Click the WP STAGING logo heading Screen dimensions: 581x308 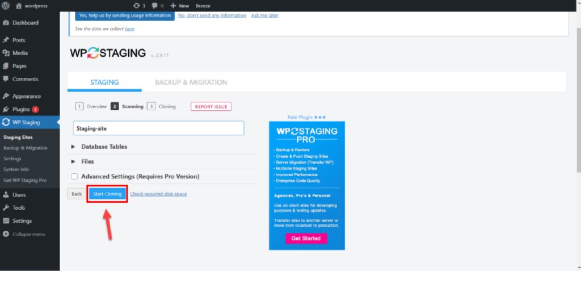(108, 53)
